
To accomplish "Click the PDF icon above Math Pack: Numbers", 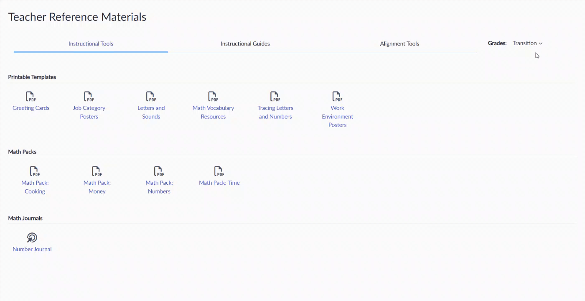I will click(x=159, y=171).
